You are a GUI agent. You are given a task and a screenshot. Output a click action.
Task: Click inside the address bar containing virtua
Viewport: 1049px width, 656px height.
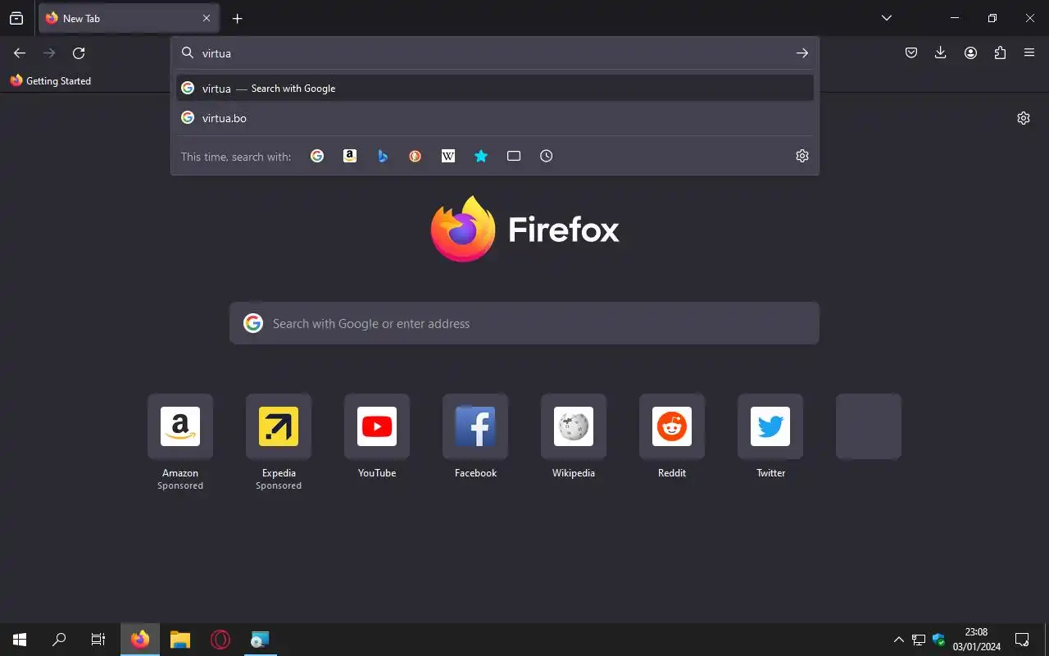coord(495,53)
